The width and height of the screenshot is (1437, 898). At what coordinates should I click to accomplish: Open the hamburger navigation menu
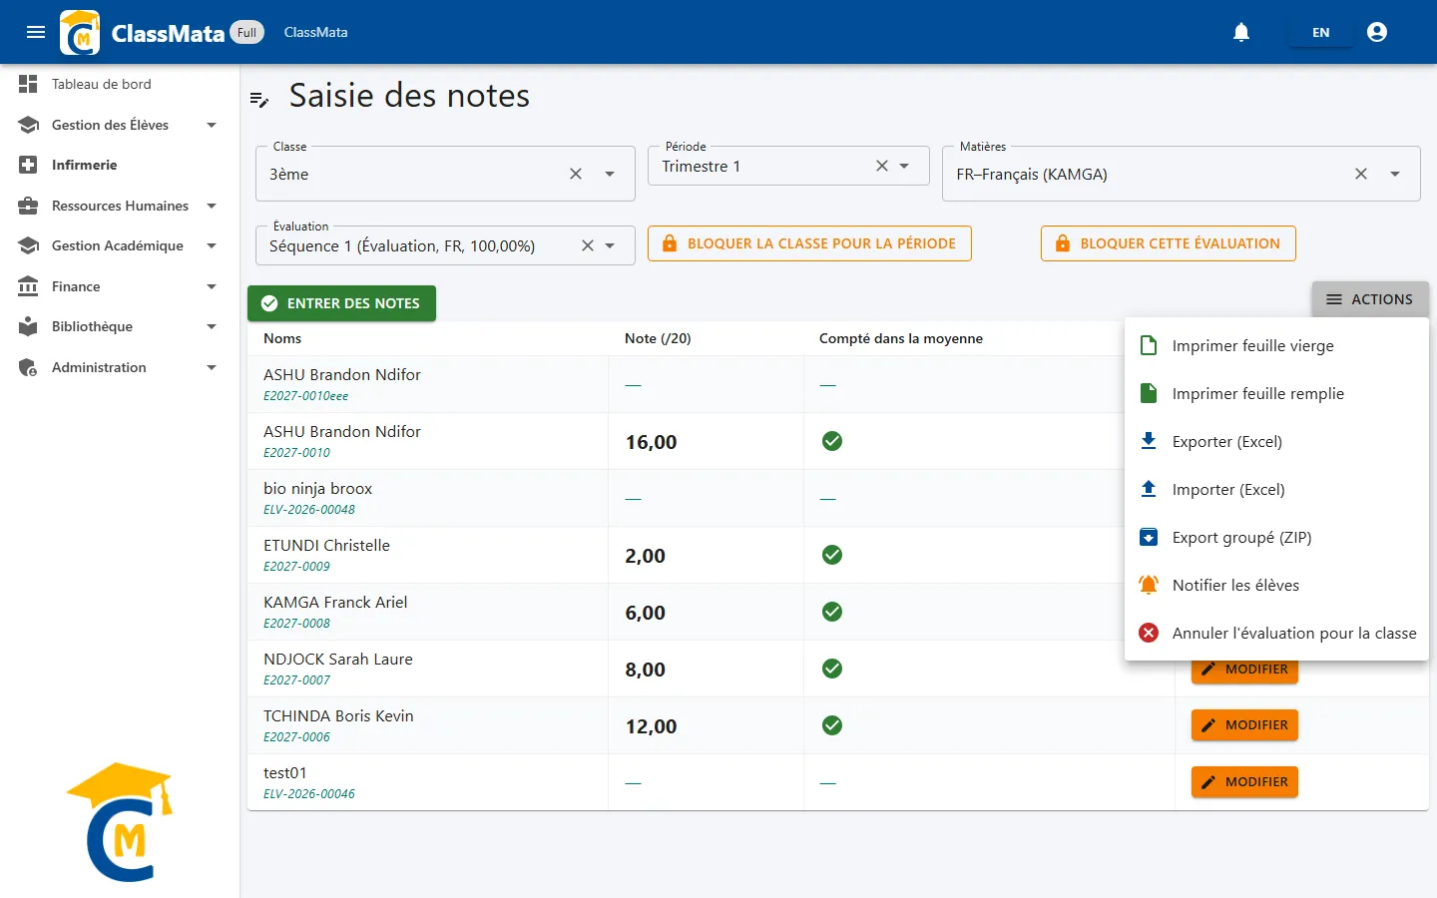pyautogui.click(x=36, y=32)
